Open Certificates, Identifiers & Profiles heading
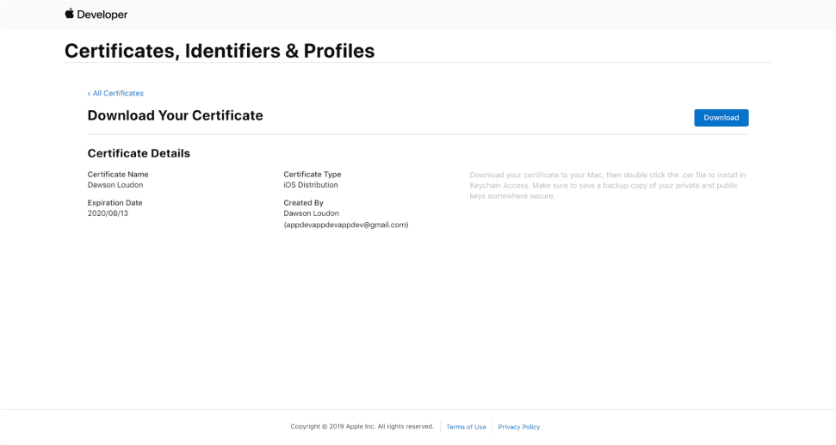The height and width of the screenshot is (445, 836). click(x=220, y=51)
